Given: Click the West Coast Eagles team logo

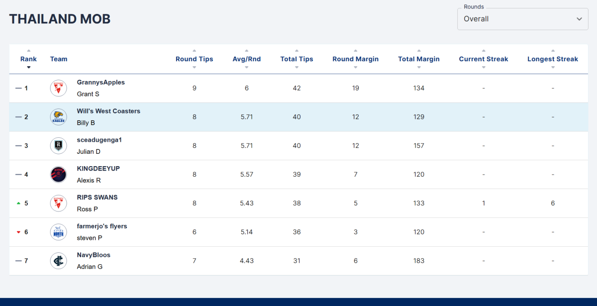Looking at the screenshot, I should tap(58, 117).
